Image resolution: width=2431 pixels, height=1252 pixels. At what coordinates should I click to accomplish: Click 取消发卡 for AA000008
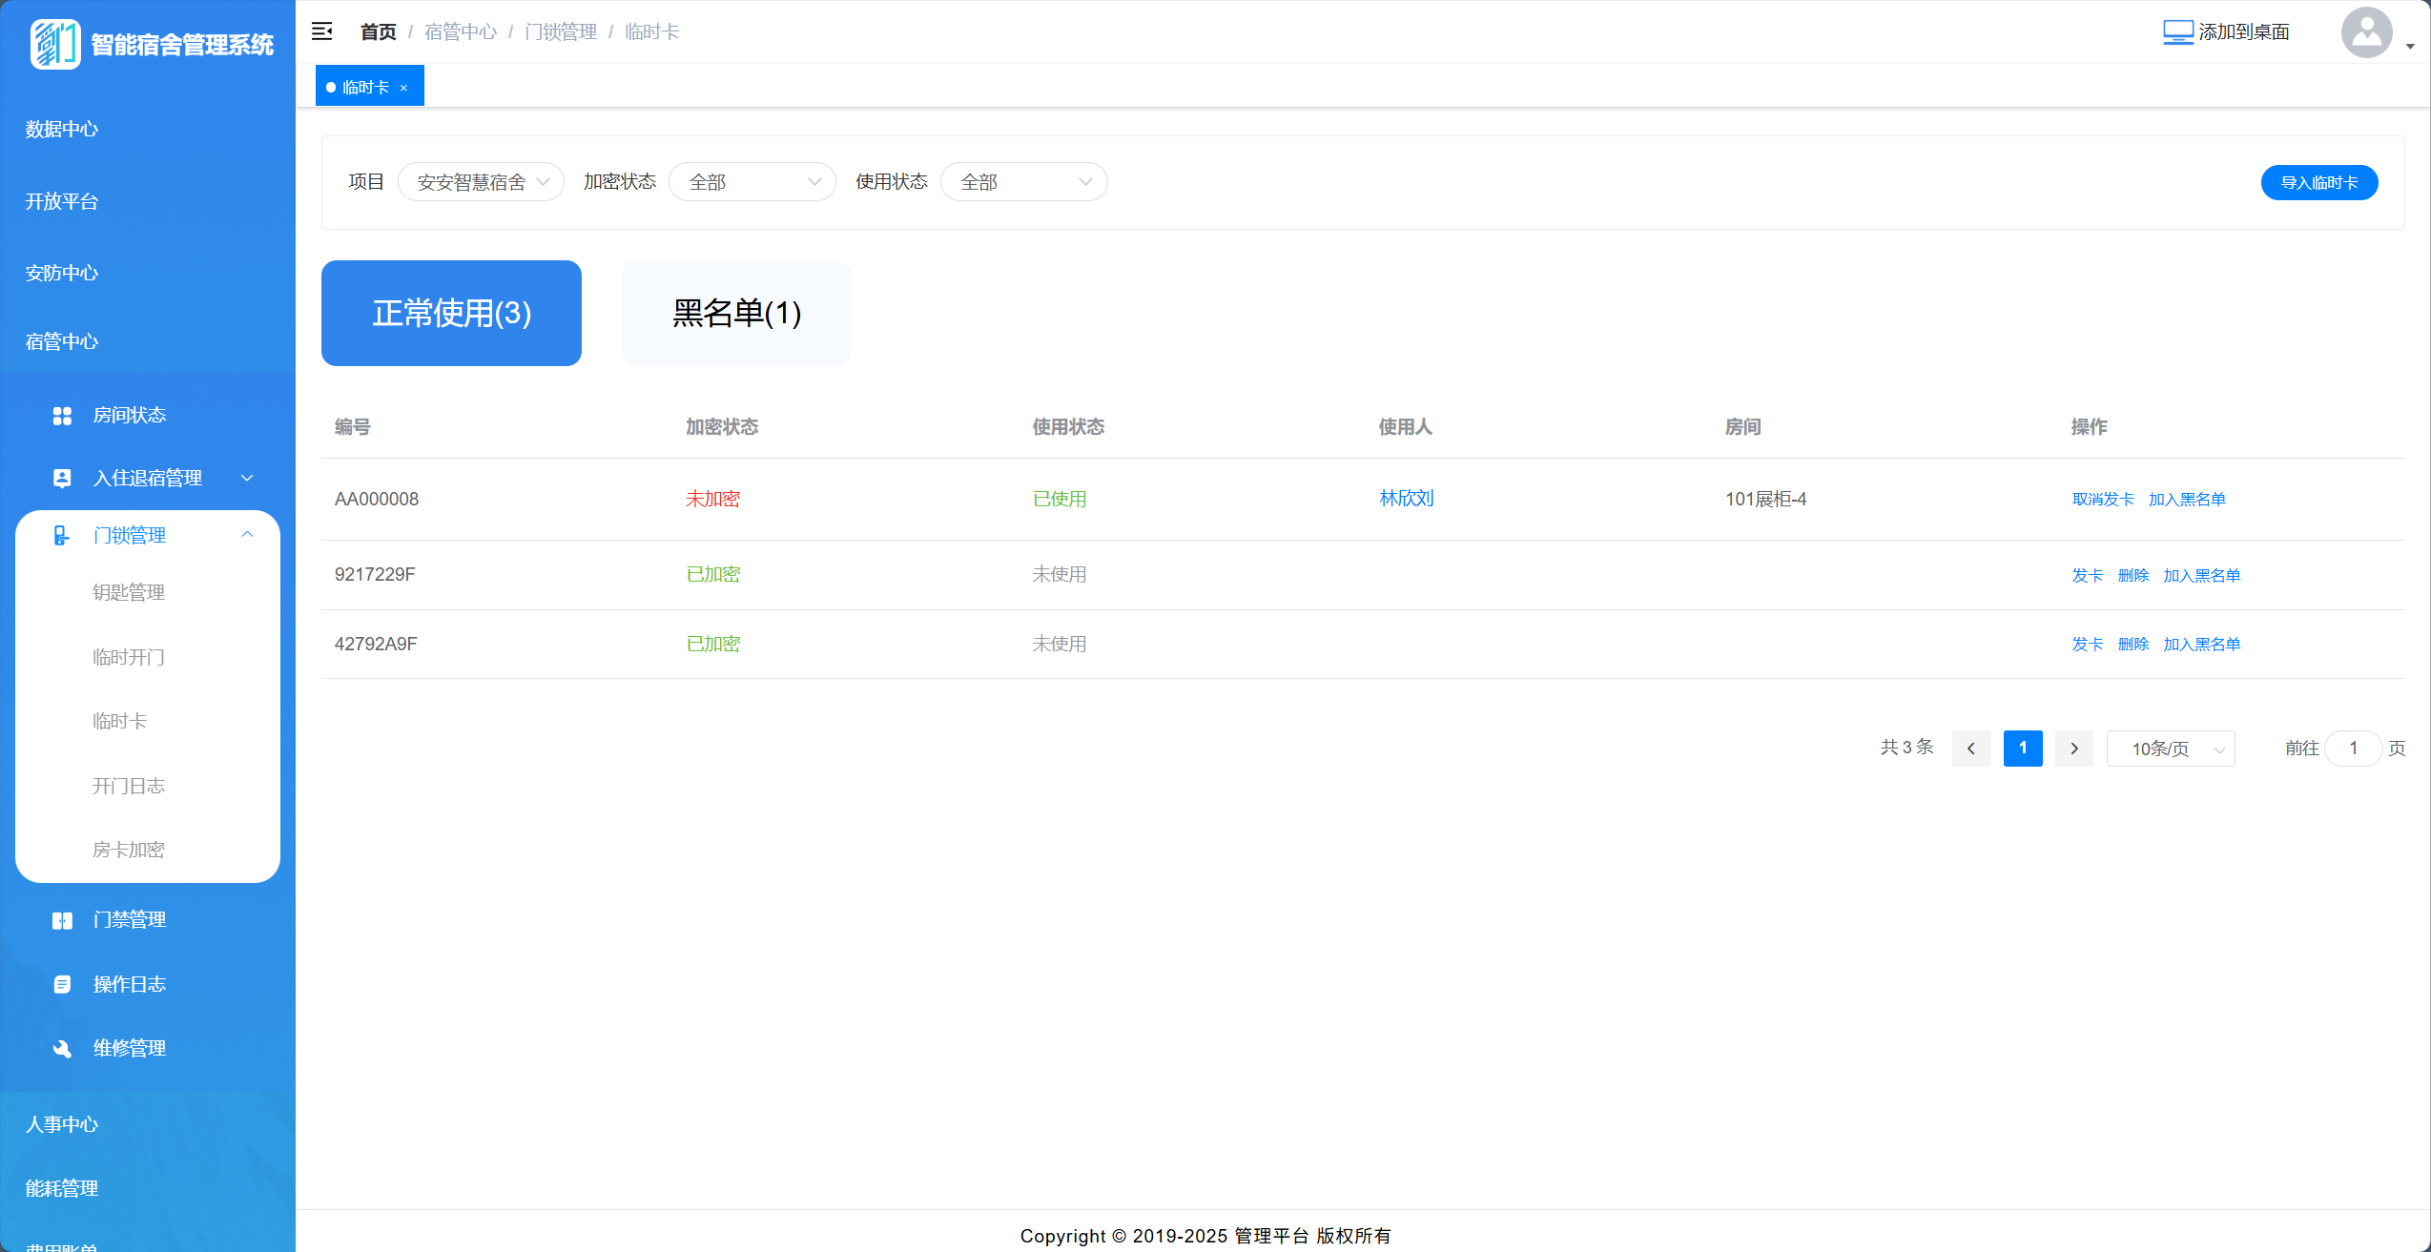2103,500
